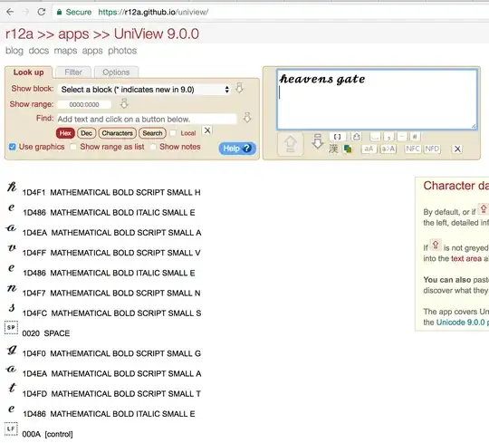489x443 pixels.
Task: Reload the page in the browser
Action: pyautogui.click(x=42, y=12)
